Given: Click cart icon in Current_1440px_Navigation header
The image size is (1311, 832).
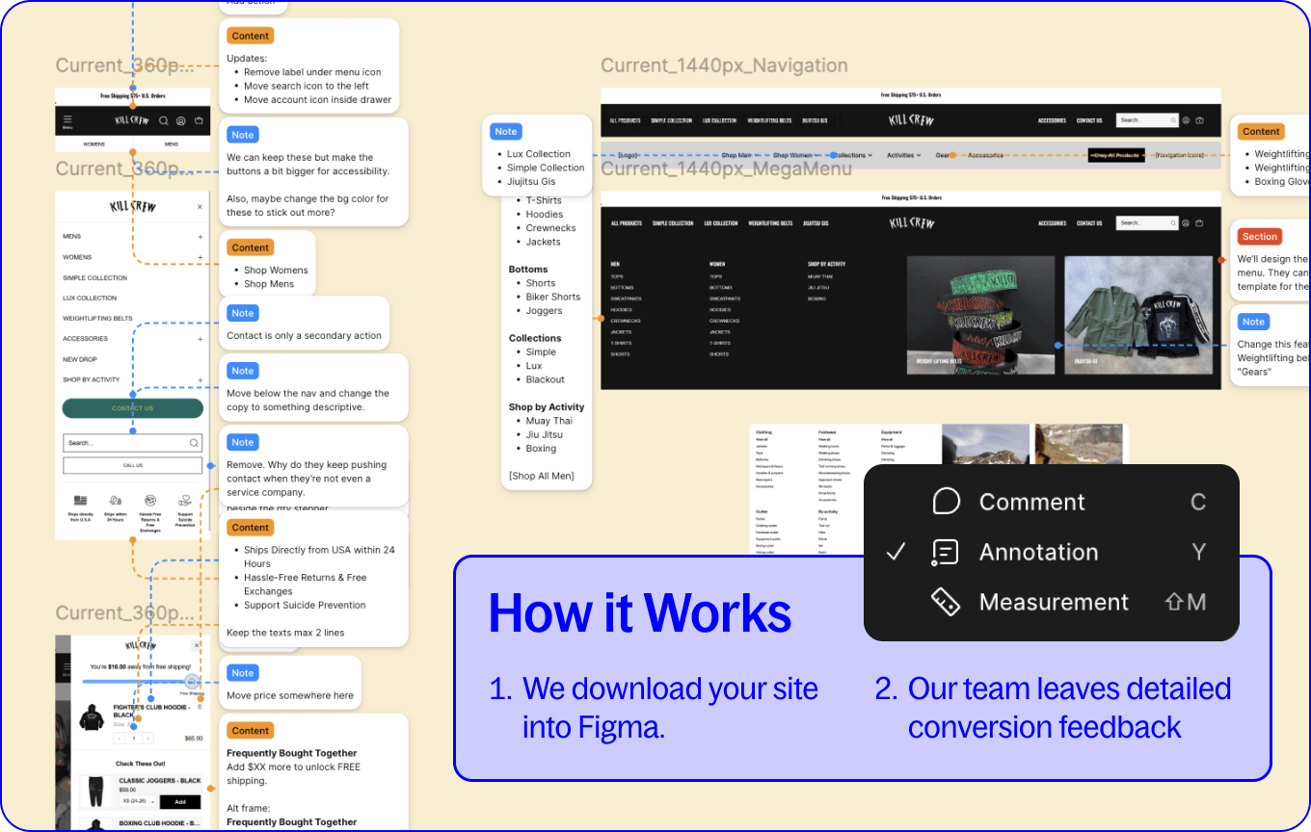Looking at the screenshot, I should (x=1200, y=120).
